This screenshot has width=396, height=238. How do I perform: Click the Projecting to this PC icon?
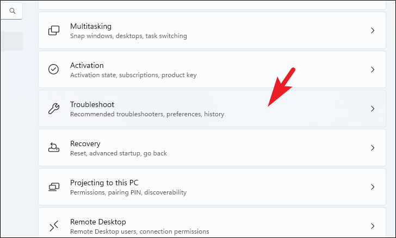click(x=54, y=187)
